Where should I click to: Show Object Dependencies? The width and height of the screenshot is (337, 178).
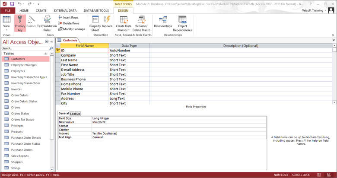coord(182,23)
